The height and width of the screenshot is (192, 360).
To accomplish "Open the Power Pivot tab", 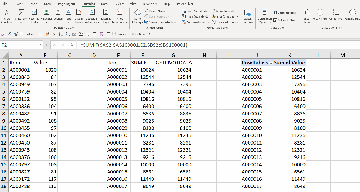I will tap(185, 4).
